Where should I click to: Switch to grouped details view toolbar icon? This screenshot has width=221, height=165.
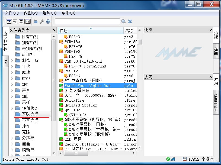point(27,21)
